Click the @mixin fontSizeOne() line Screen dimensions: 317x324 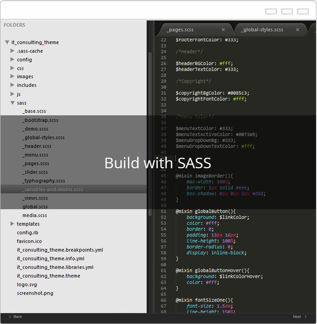[204, 300]
